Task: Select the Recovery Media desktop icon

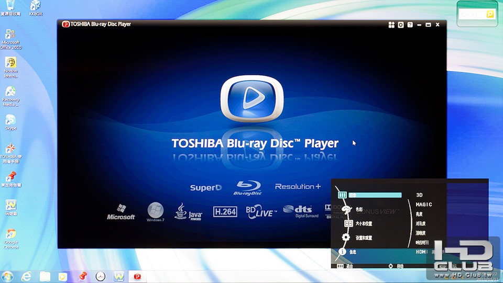Action: tap(10, 96)
